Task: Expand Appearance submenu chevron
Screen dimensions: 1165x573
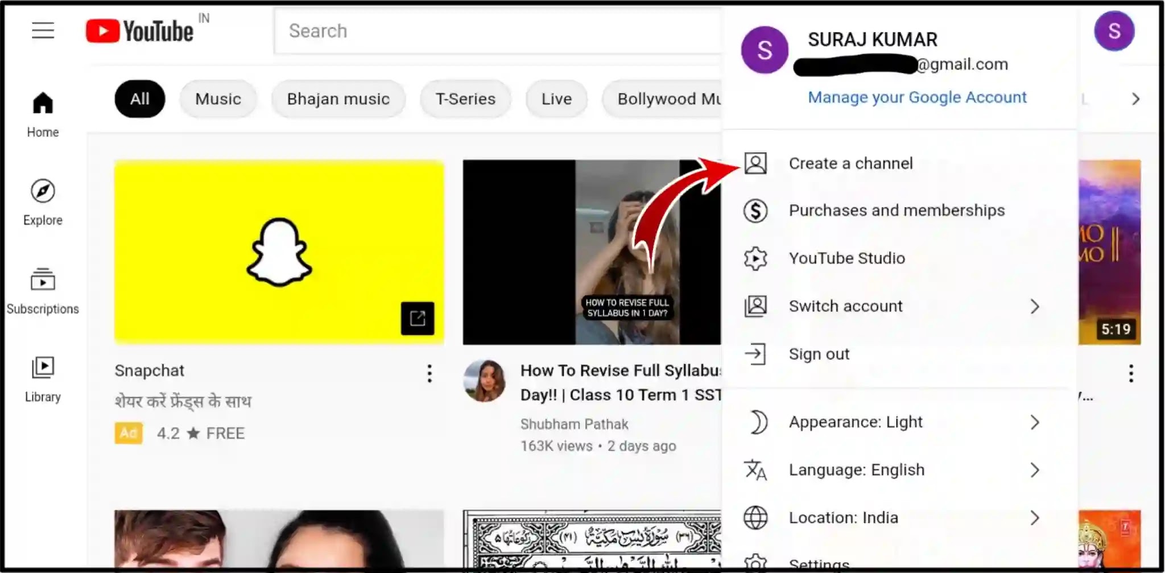Action: (1035, 422)
